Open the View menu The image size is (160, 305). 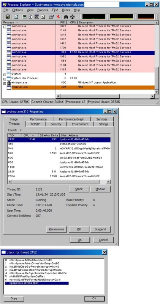(30, 10)
